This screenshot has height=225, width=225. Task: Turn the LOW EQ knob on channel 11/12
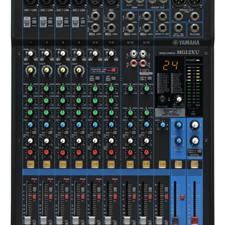[x=146, y=112]
